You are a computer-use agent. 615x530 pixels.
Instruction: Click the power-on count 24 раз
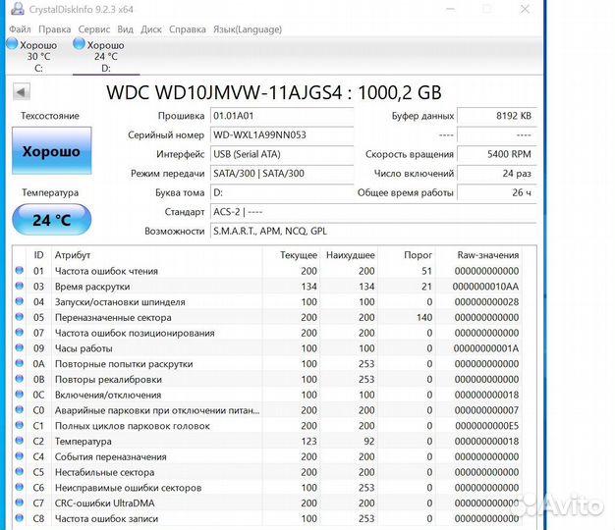(x=496, y=174)
